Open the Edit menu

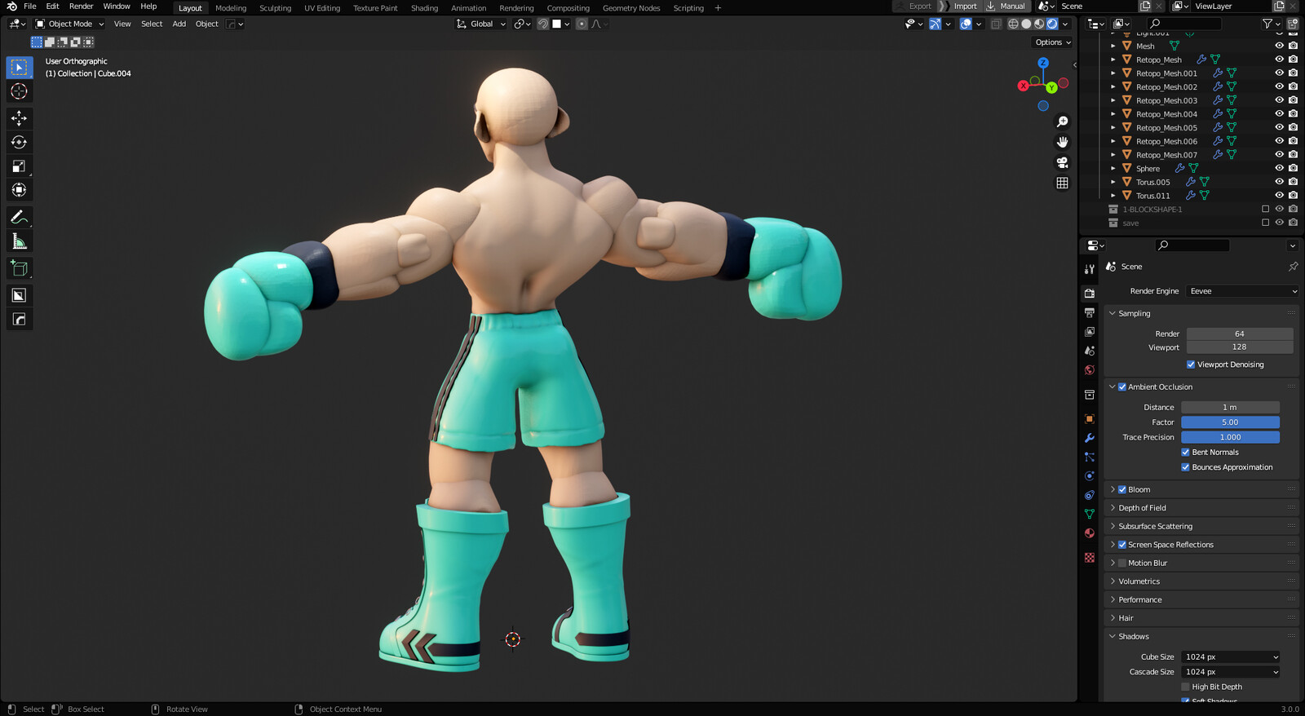[x=52, y=7]
